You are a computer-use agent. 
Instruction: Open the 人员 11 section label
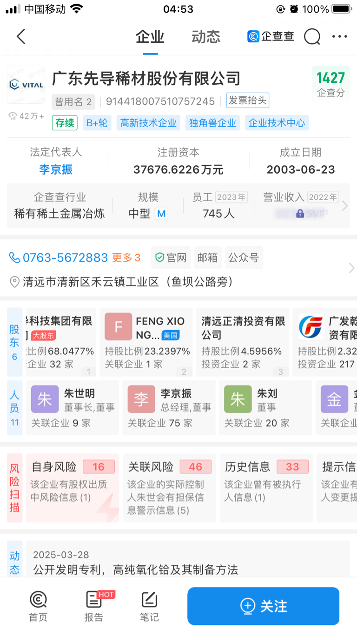[14, 408]
